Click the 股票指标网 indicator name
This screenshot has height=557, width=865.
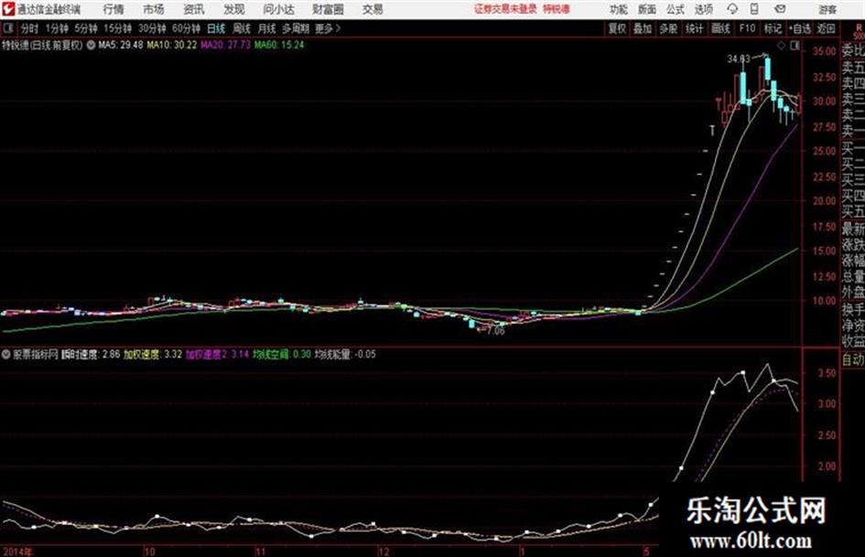36,354
